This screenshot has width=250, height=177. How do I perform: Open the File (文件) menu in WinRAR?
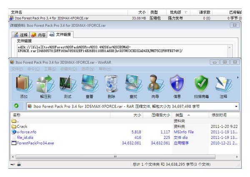(x=17, y=69)
